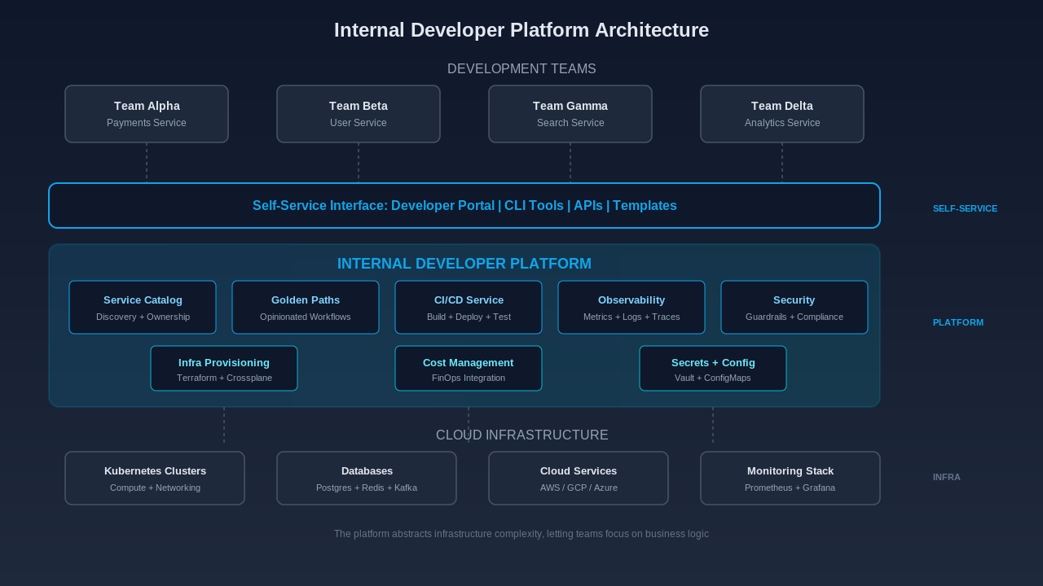Open the Observability card
Screen dimensions: 1043x586
632,308
